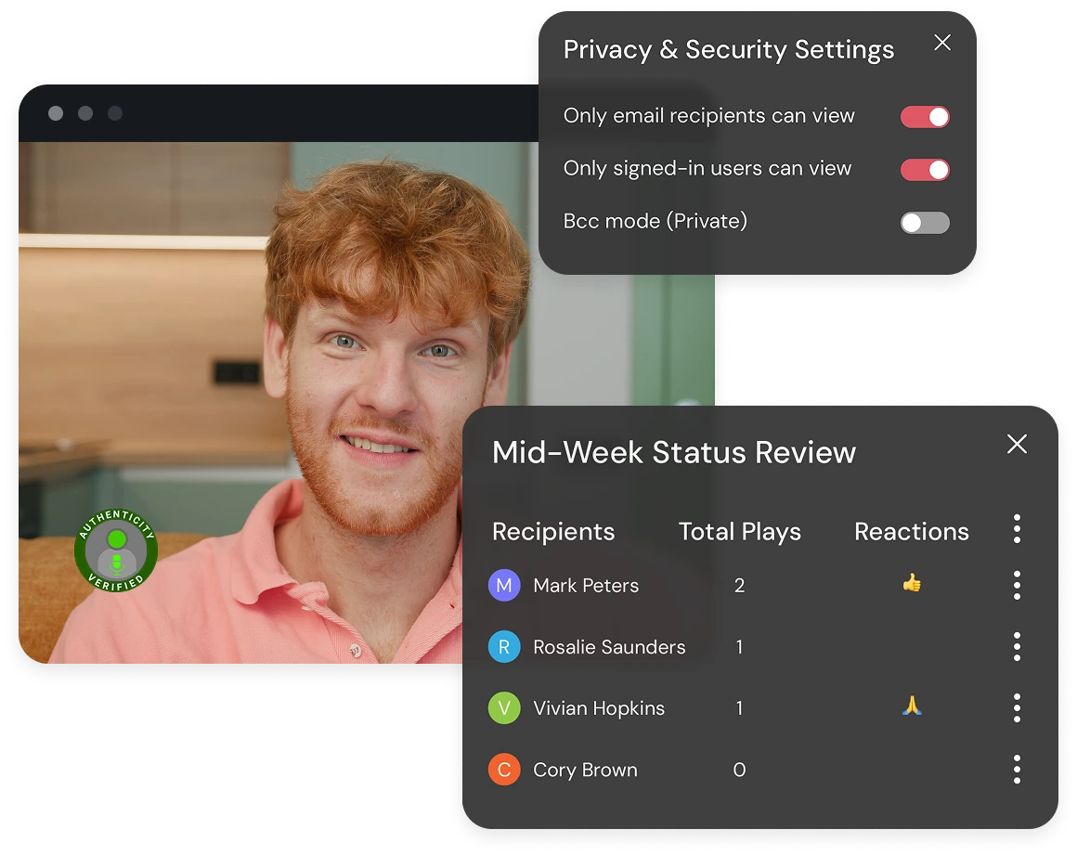Viewport: 1077px width, 855px height.
Task: Click the Mid-Week Status Review title
Action: tap(674, 452)
